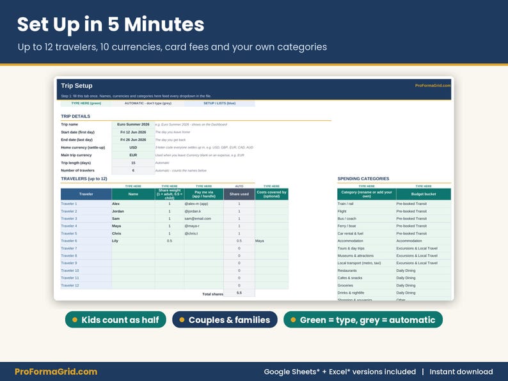The height and width of the screenshot is (381, 508).
Task: Select the start date cell "Fri 12 Jun 2026"
Action: coord(133,132)
